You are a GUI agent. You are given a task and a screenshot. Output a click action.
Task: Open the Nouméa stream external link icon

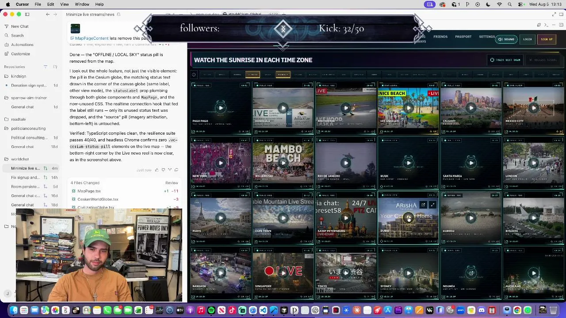coord(471,273)
